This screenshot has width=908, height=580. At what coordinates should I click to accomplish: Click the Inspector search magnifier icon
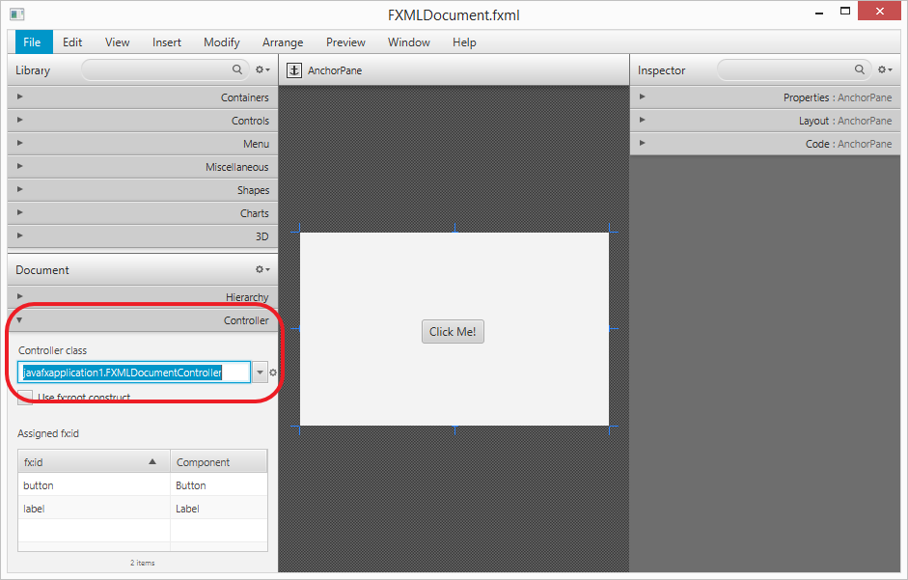coord(860,69)
